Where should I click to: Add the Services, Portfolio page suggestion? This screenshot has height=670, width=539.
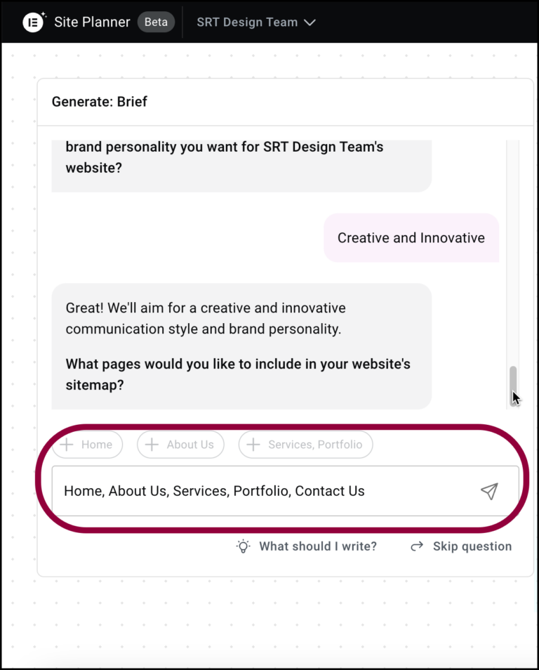point(305,445)
